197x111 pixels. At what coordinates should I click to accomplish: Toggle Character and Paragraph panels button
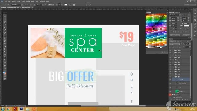[x=74, y=5]
